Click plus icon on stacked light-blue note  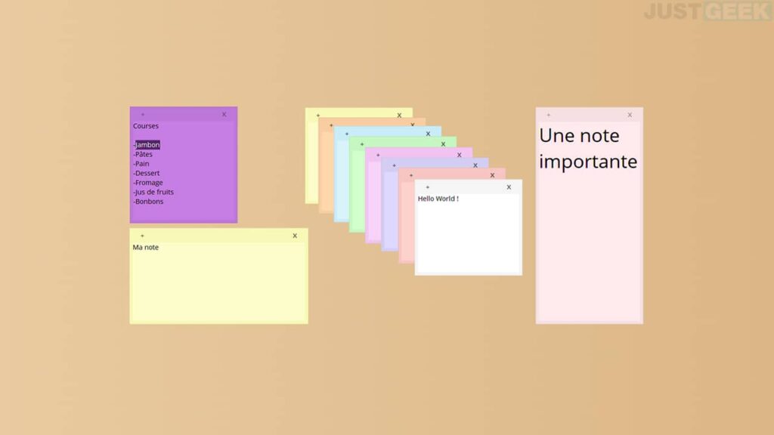[346, 134]
